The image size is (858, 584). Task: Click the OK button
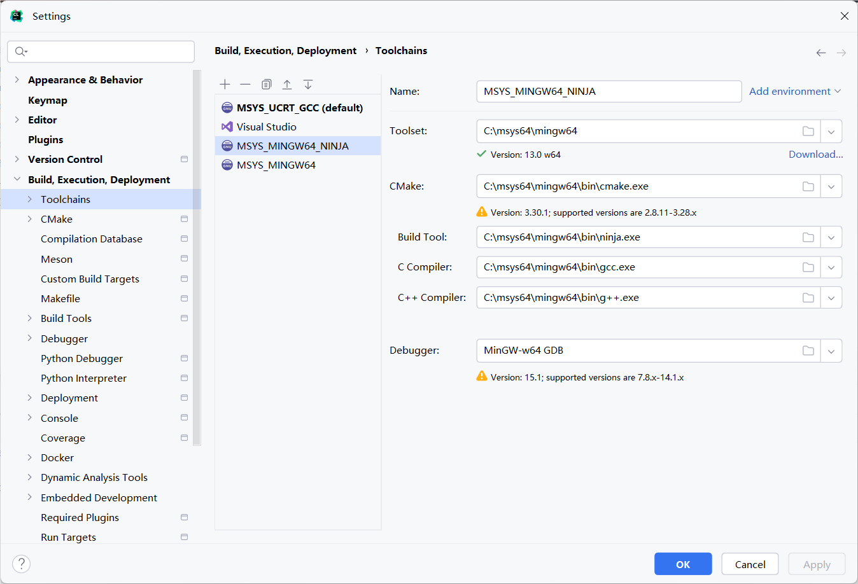click(683, 564)
